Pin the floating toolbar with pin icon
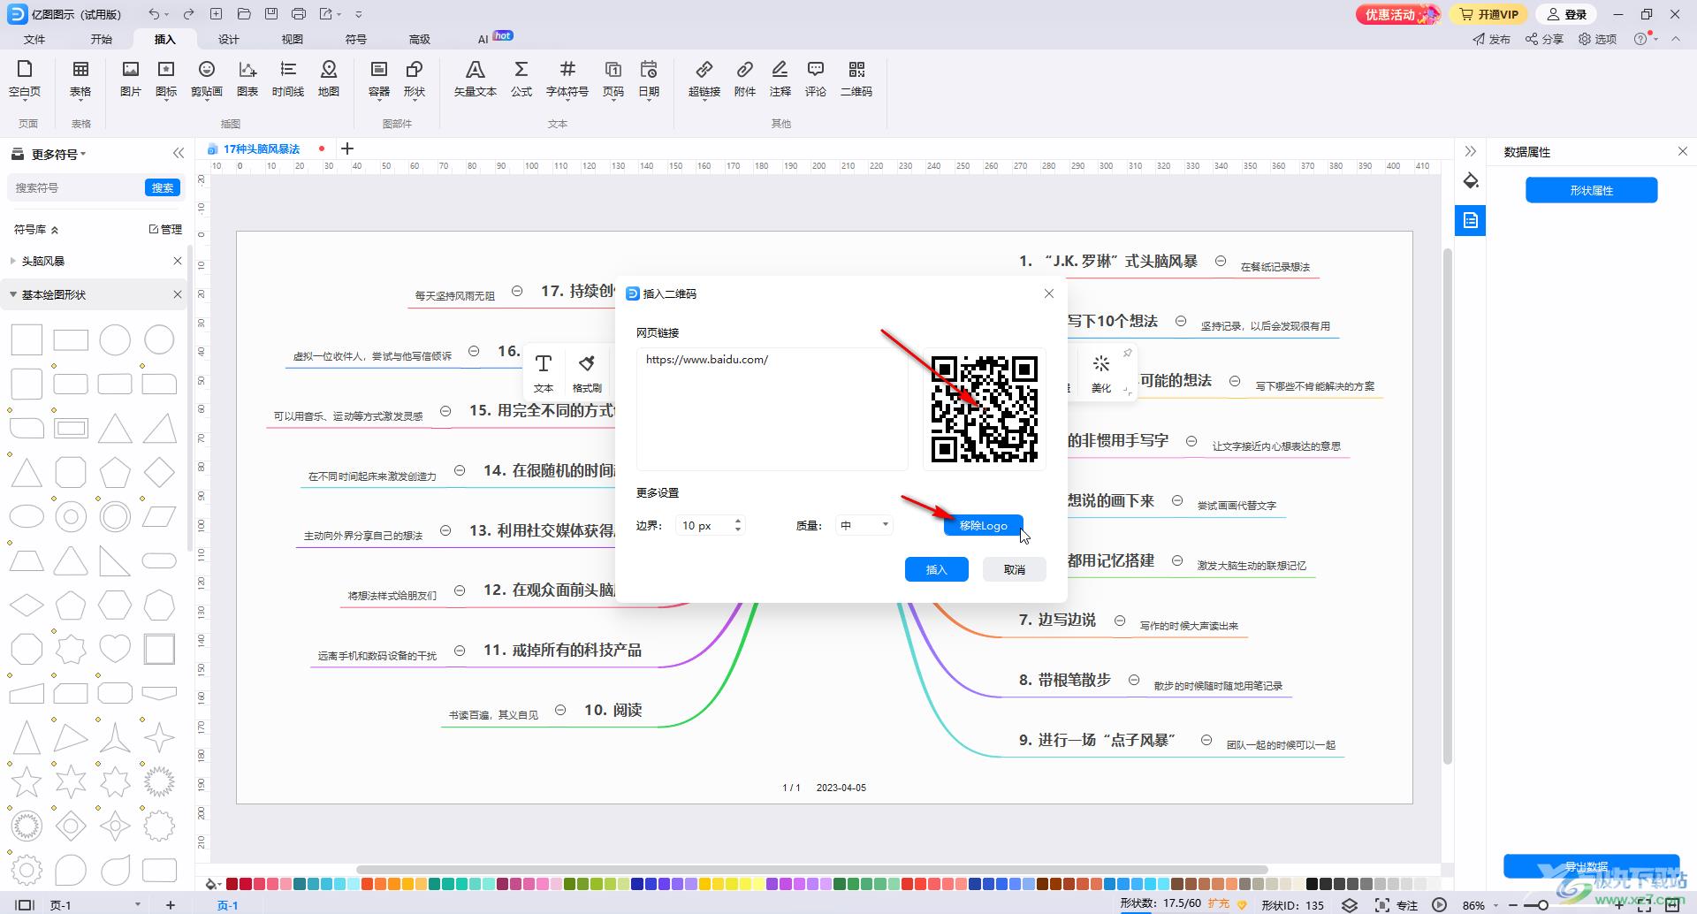1697x914 pixels. click(1127, 354)
